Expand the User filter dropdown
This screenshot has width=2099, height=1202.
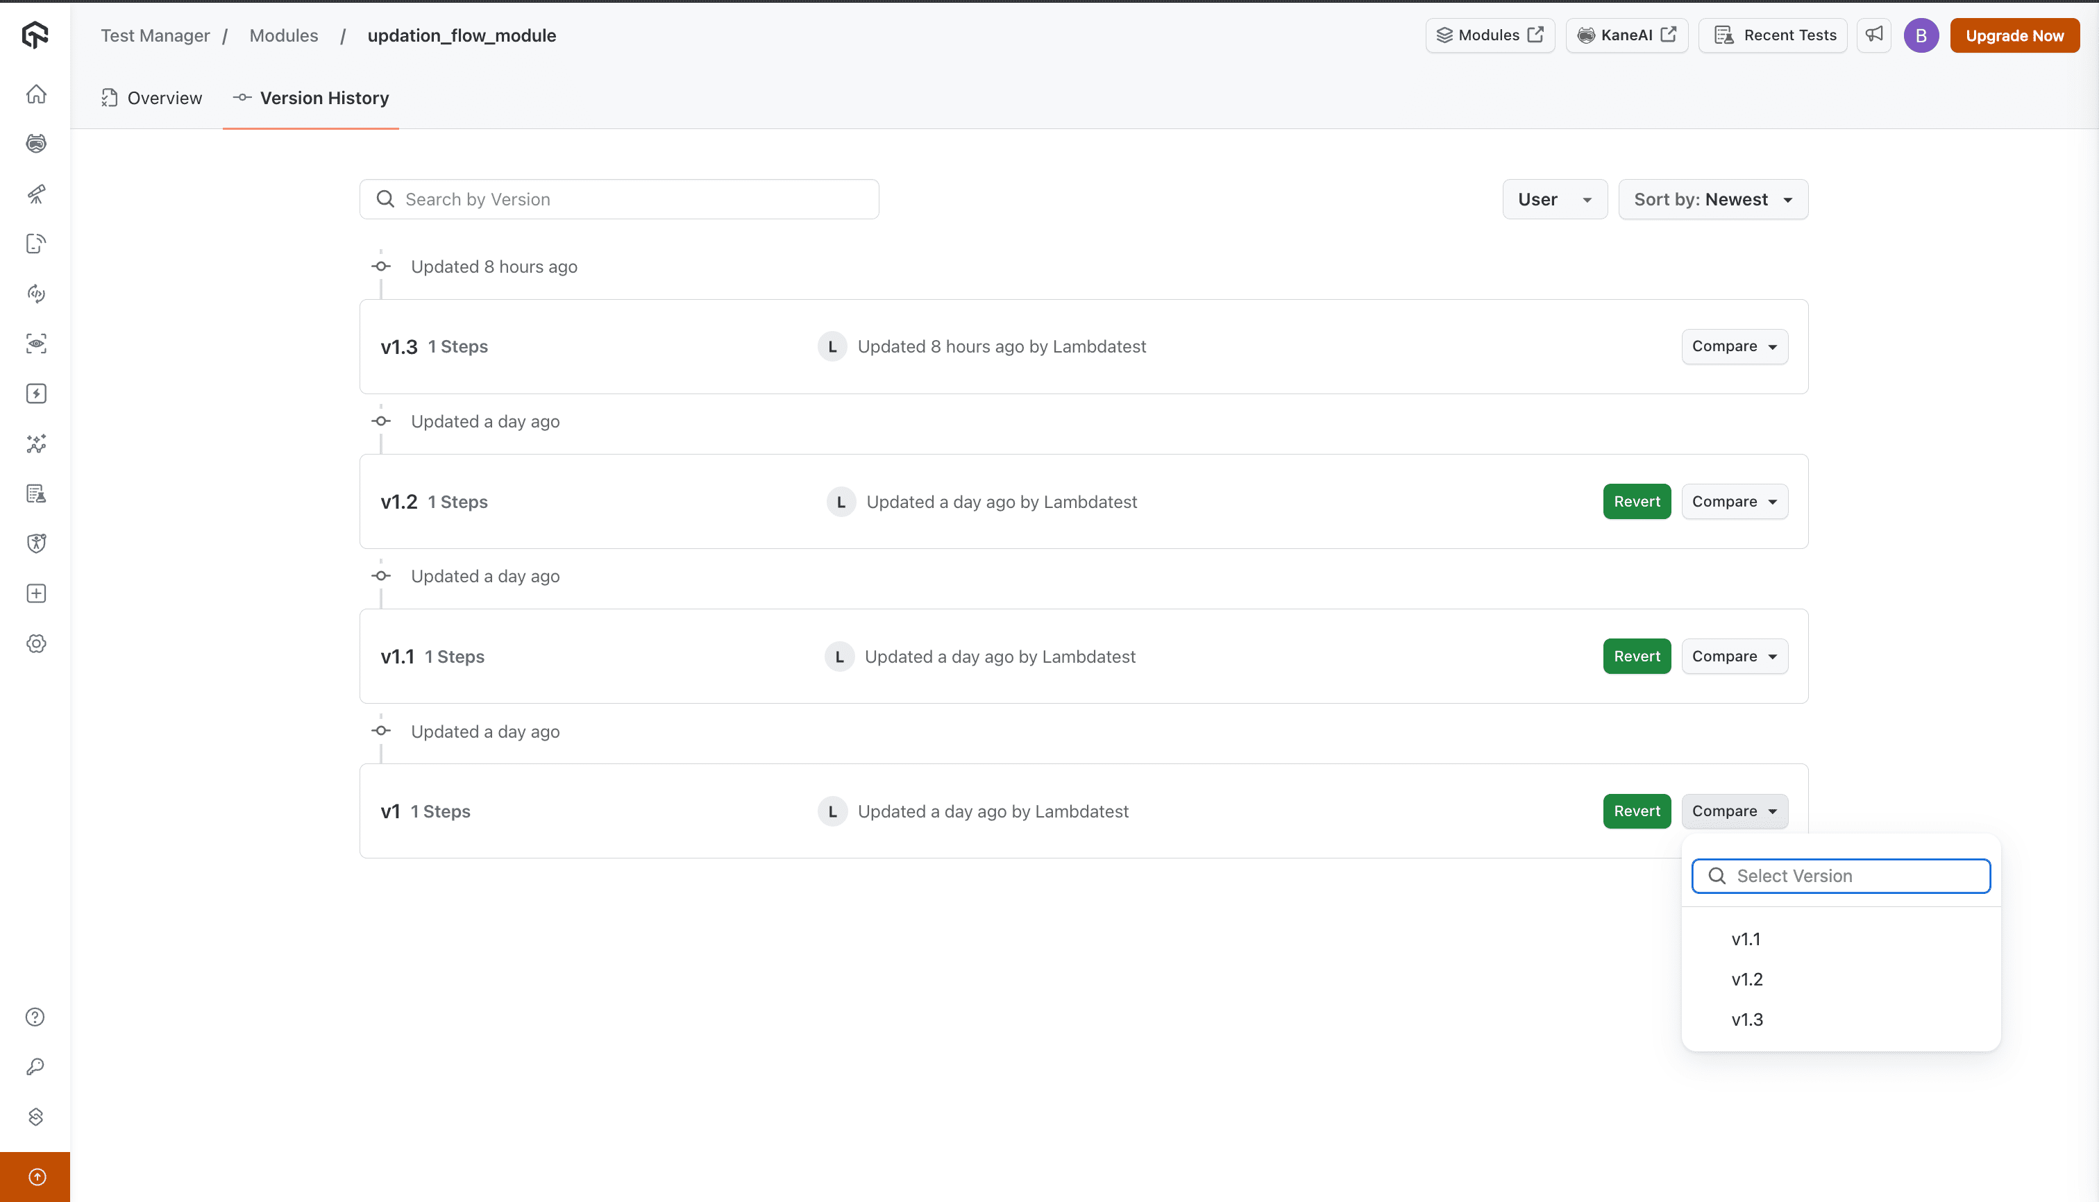(x=1554, y=199)
